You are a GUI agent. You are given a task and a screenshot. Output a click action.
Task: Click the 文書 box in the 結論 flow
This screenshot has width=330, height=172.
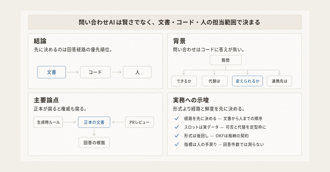click(52, 72)
